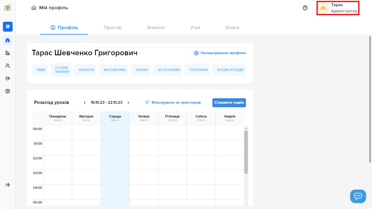The height and width of the screenshot is (209, 372).
Task: Switch to the Вчителі tab
Action: (156, 27)
